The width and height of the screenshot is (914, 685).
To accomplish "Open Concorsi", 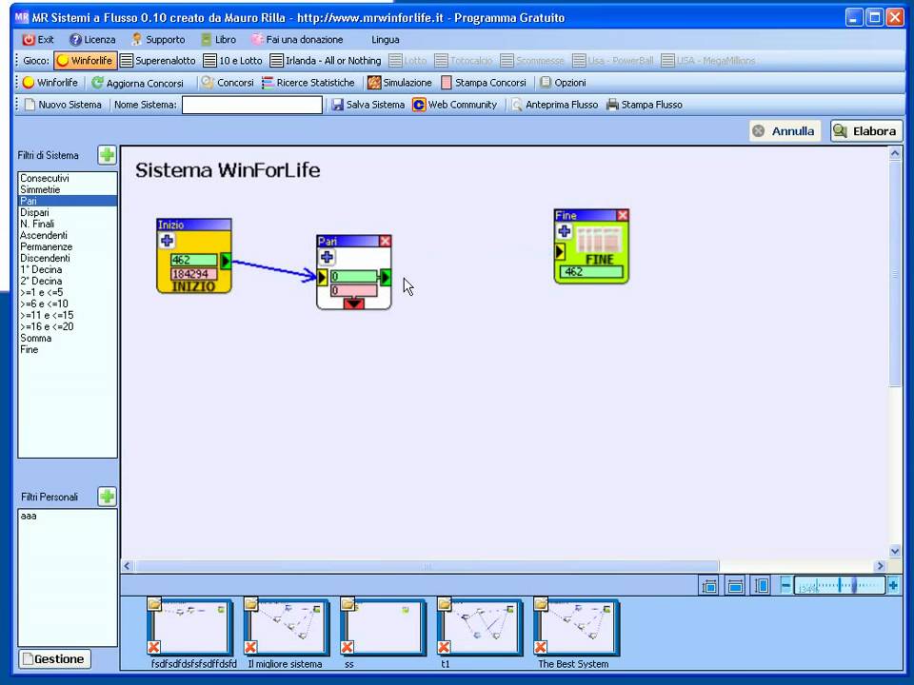I will coord(228,83).
